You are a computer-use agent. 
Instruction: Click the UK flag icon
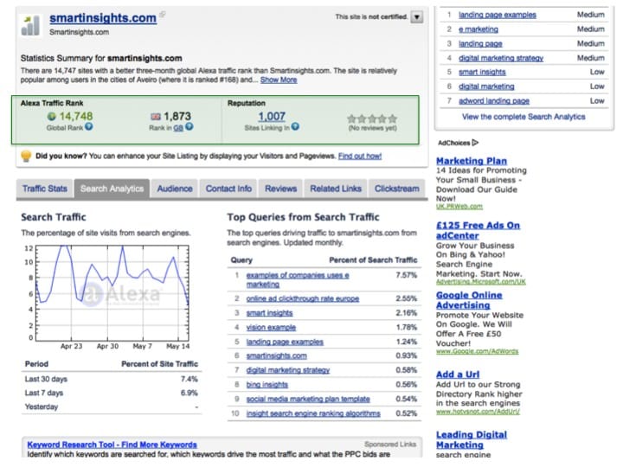click(x=155, y=116)
